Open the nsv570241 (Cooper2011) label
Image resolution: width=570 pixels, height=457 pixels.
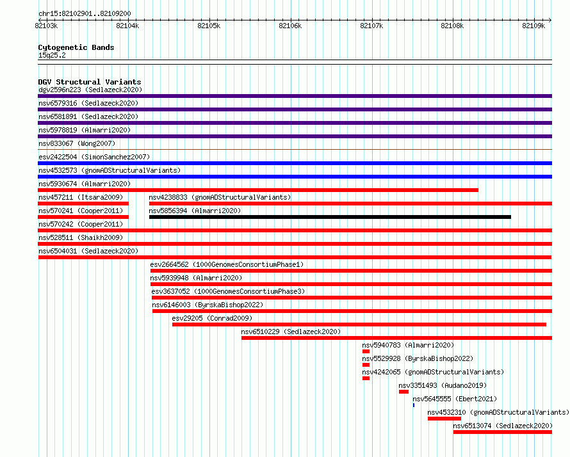[x=81, y=211]
